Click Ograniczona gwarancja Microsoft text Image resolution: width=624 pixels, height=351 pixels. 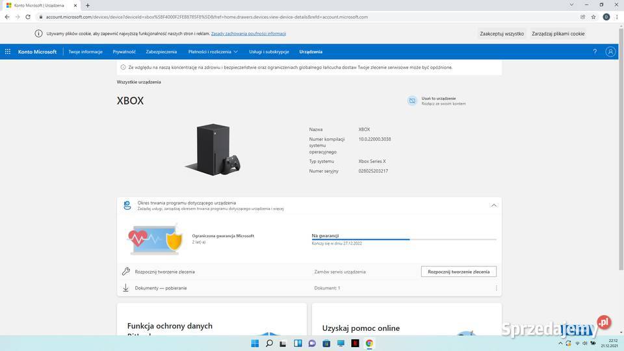click(x=223, y=235)
